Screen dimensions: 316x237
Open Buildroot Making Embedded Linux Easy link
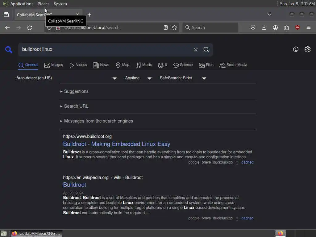(x=117, y=144)
